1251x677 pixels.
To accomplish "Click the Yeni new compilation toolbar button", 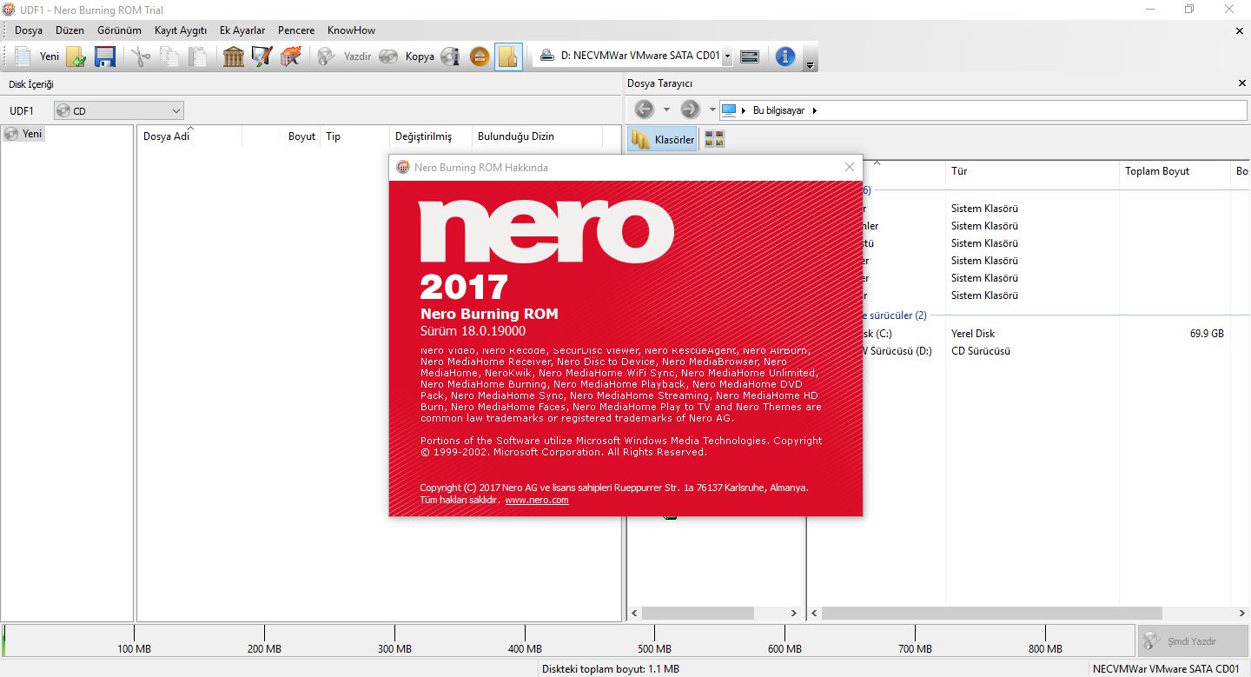I will [x=36, y=56].
